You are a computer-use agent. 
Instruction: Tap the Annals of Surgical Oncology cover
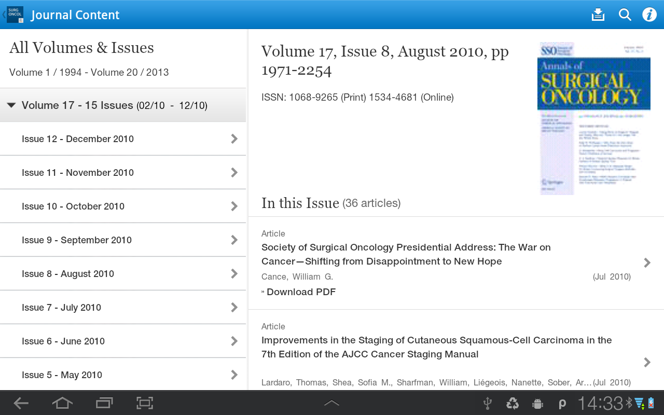[594, 118]
